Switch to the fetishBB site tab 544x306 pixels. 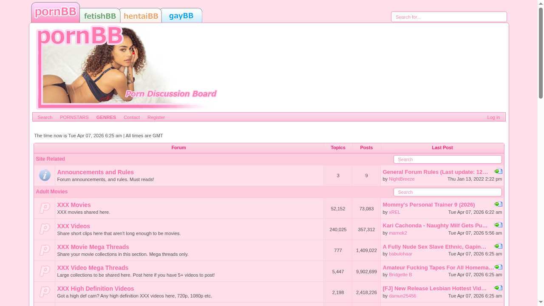pyautogui.click(x=100, y=16)
